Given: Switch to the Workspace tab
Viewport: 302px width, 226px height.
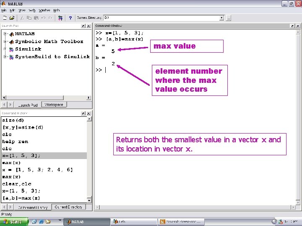Looking at the screenshot, I should click(54, 105).
